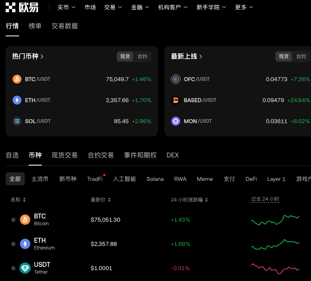Screen dimensions: 311x281
Task: Switch to the 交易数据 tab
Action: [65, 26]
